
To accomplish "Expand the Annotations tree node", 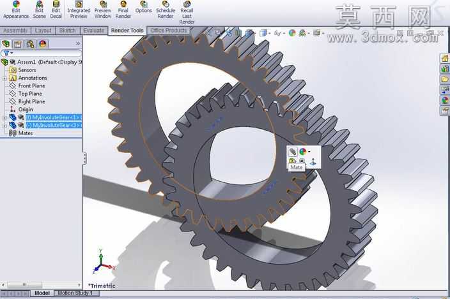I will (4, 78).
